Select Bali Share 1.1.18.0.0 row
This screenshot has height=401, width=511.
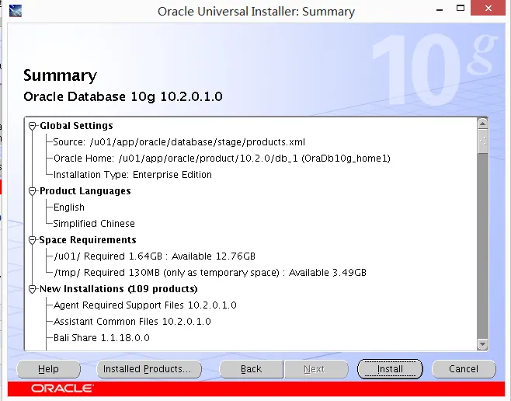102,338
